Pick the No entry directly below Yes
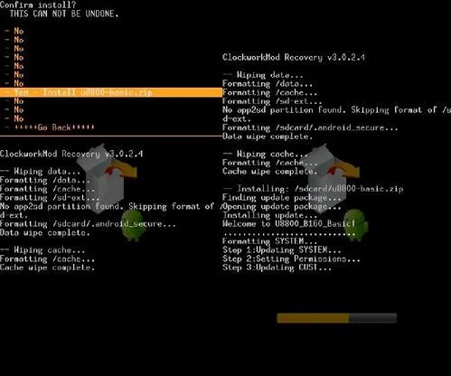This screenshot has height=376, width=451. click(19, 101)
